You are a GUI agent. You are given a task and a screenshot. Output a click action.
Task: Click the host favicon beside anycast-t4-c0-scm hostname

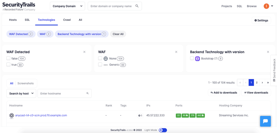12,115
